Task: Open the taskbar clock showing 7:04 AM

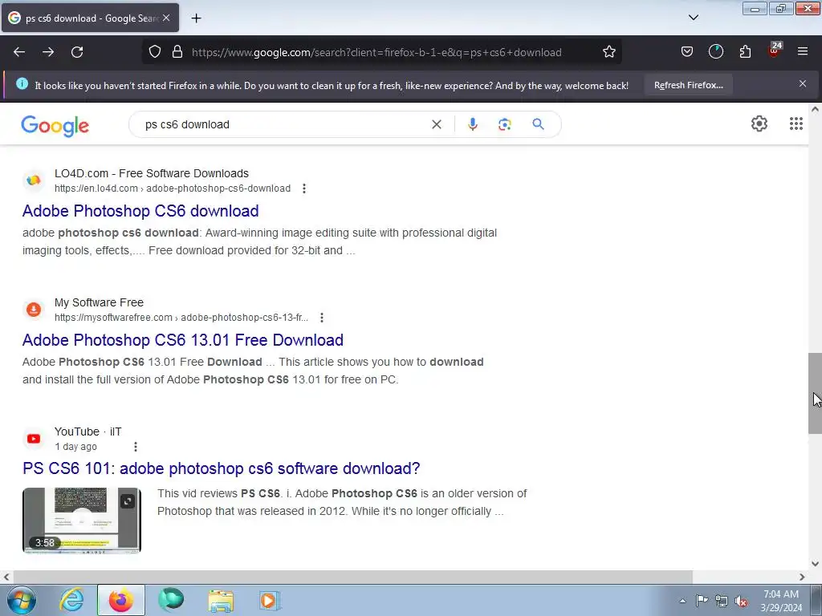Action: click(781, 601)
